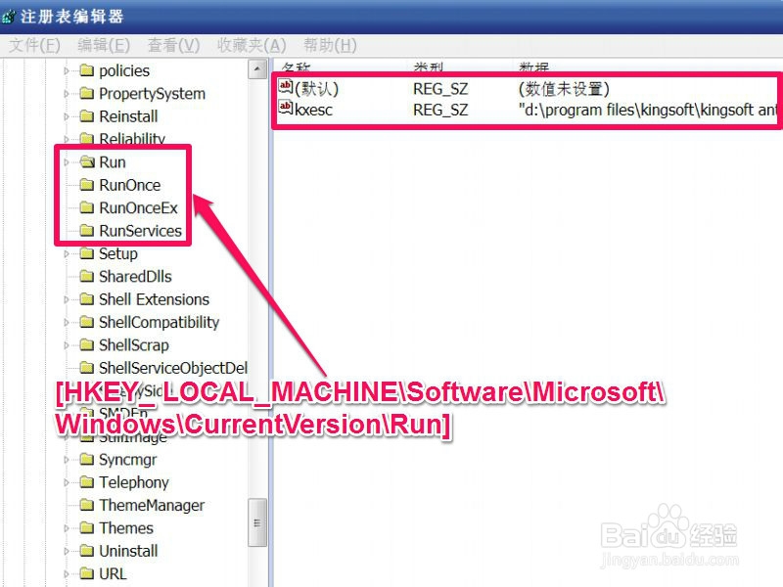Click the ThemeManager folder icon

click(87, 505)
